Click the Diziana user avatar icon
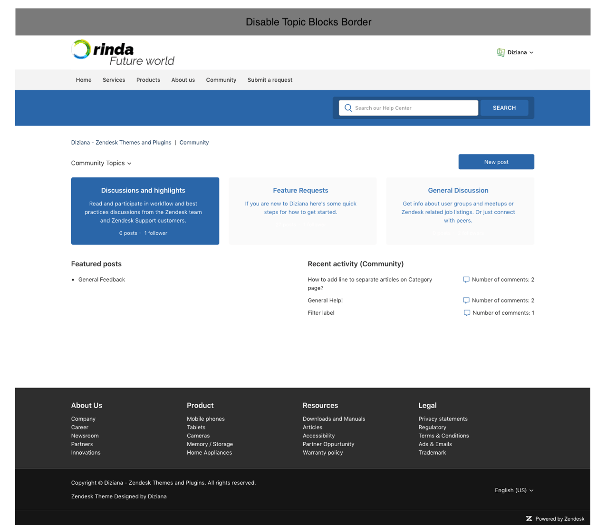Screen dimensions: 616x525 tap(500, 52)
